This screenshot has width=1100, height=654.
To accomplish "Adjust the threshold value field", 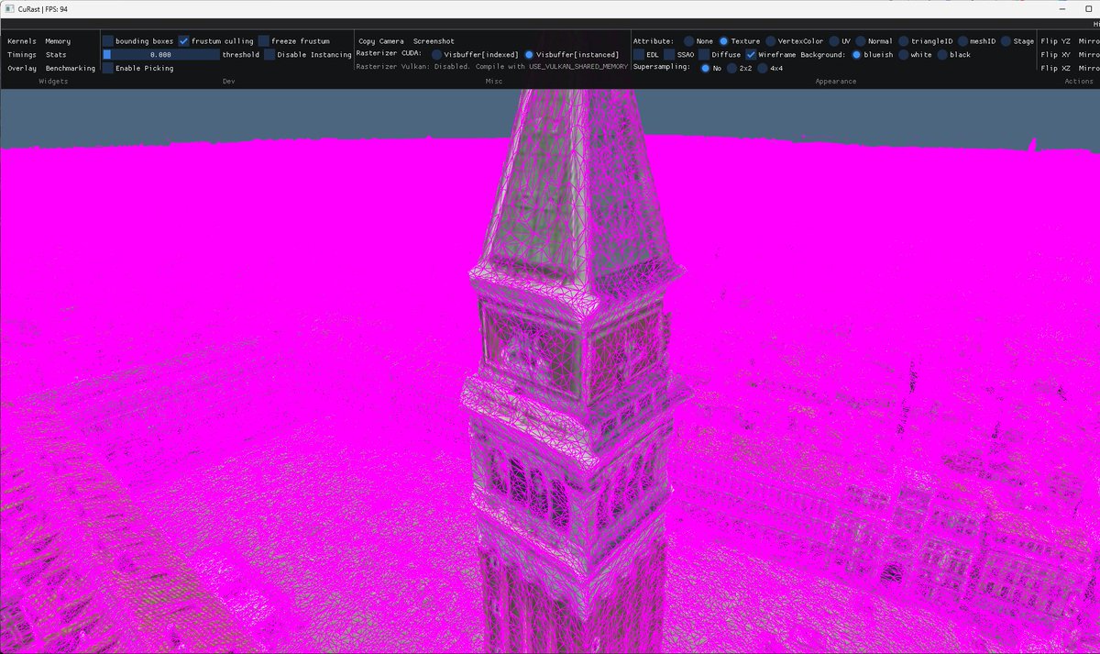I will coord(165,54).
